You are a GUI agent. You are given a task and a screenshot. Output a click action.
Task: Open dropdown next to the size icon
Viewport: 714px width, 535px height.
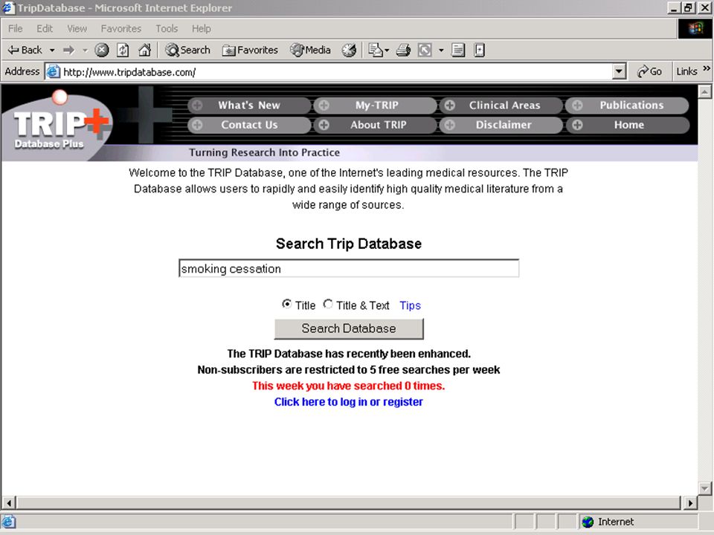[441, 50]
